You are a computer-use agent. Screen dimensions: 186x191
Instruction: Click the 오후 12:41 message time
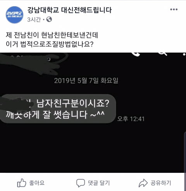(x=131, y=119)
